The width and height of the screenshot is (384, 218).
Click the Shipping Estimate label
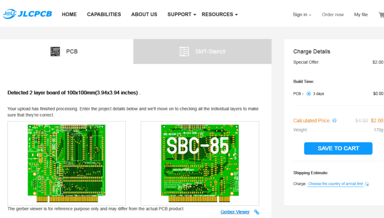click(311, 173)
